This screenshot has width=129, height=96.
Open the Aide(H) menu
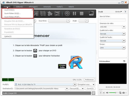(71, 7)
